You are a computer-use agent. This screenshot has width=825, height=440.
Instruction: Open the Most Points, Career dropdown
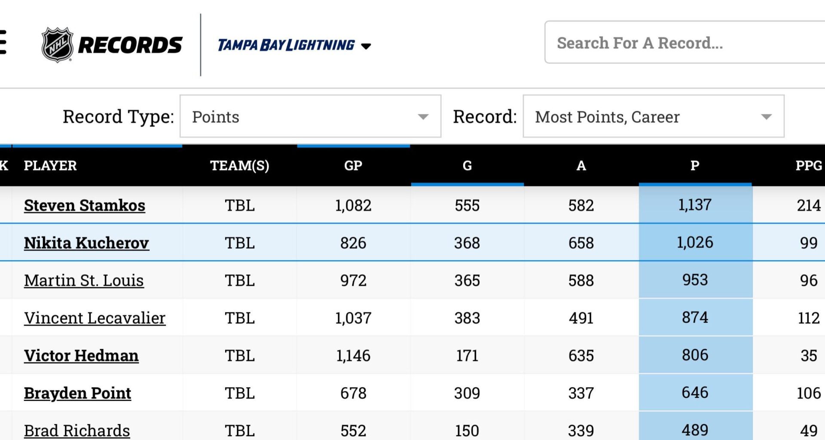653,116
